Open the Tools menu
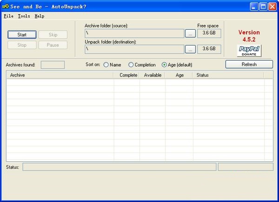Image resolution: width=279 pixels, height=202 pixels. point(24,16)
